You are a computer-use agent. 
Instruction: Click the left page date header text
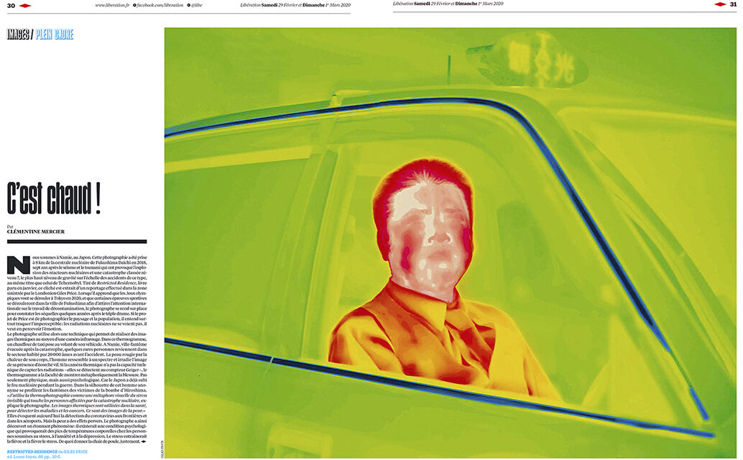(x=295, y=4)
